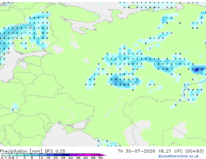Viewport: 206px width, 159px height.
Task: Click the '(00+93)' forecast offset text
Action: point(194,151)
